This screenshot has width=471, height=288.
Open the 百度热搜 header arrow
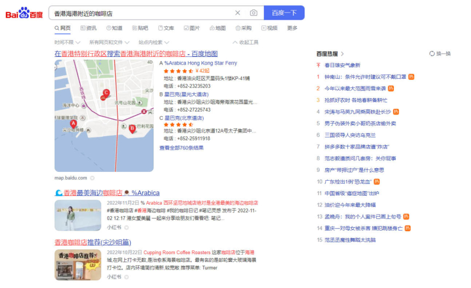point(342,54)
